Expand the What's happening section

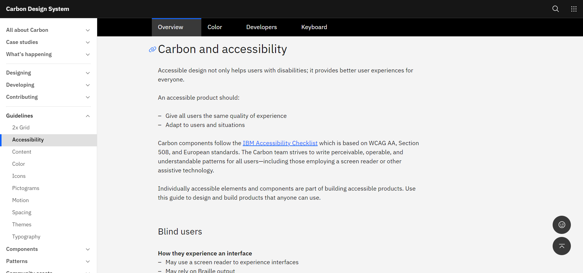pyautogui.click(x=49, y=54)
